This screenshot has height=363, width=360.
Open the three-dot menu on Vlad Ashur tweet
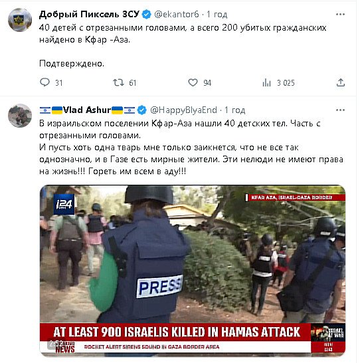coord(340,110)
